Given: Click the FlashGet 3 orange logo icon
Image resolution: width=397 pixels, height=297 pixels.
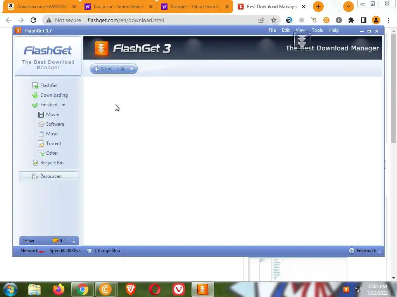Looking at the screenshot, I should pos(101,48).
